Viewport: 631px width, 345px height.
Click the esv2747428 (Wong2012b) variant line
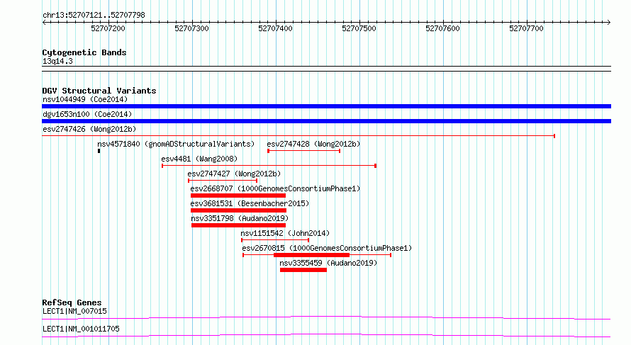point(304,151)
